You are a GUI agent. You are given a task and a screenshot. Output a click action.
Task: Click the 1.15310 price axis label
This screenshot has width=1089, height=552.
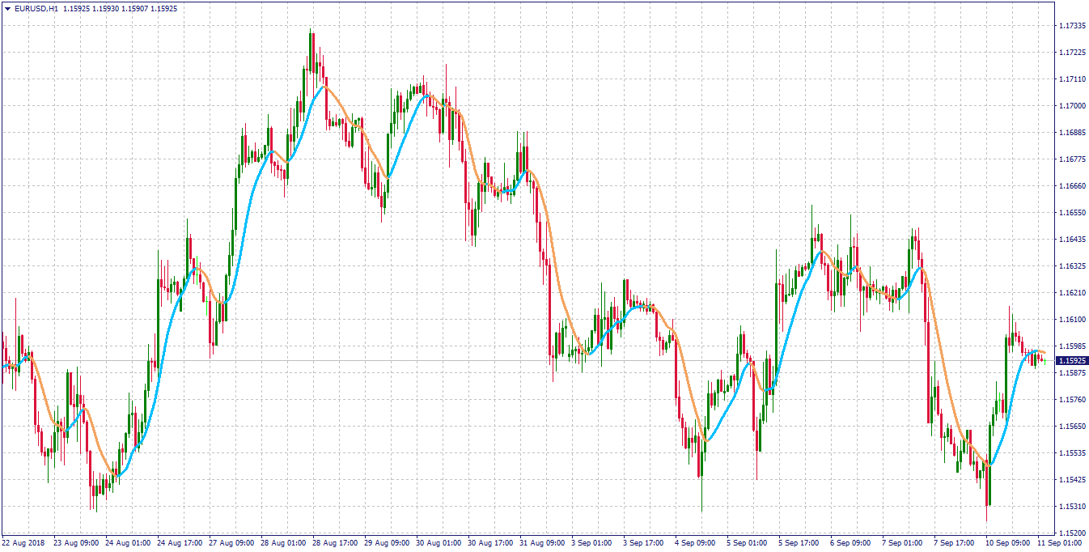pos(1071,507)
